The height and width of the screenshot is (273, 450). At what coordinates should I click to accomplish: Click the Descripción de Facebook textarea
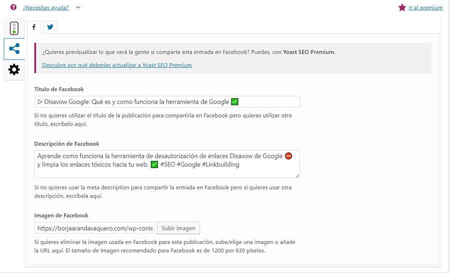coord(167,164)
